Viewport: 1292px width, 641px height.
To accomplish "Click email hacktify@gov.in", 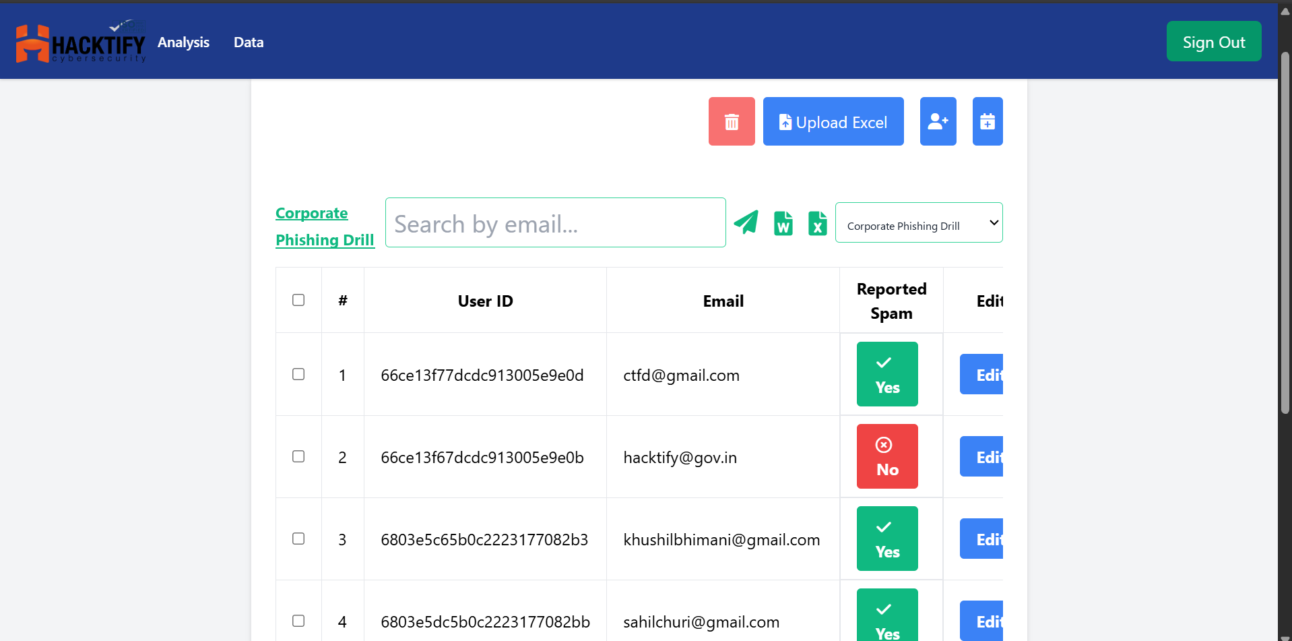I will 680,458.
